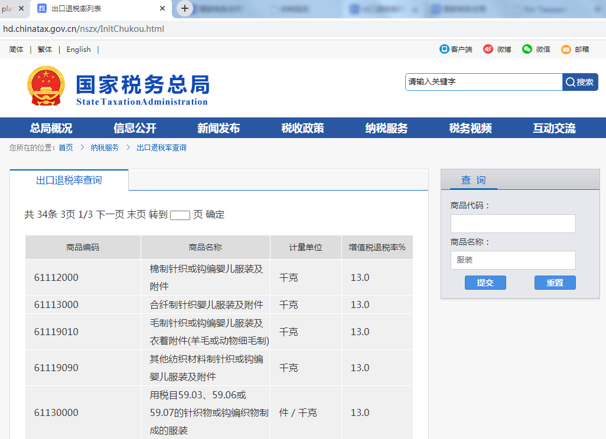Image resolution: width=606 pixels, height=439 pixels.
Task: Select the 出口退税率列表 browser tab
Action: [102, 8]
